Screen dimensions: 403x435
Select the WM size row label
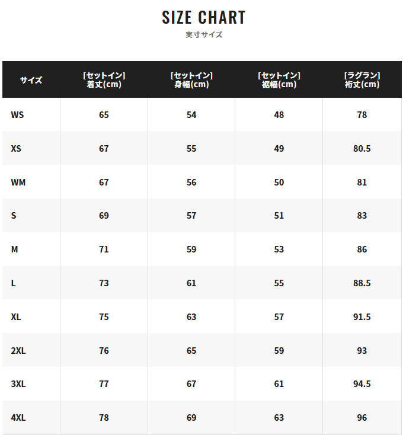pos(18,183)
